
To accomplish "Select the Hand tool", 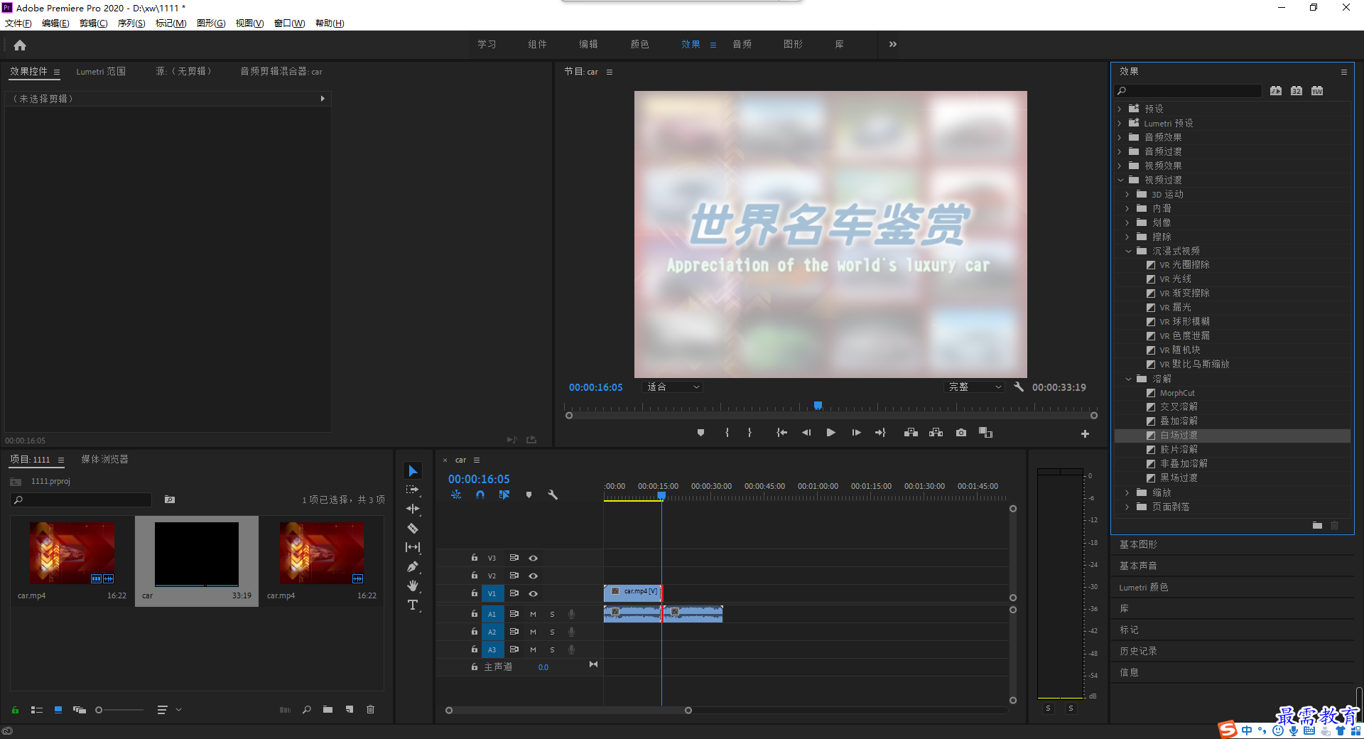I will pos(413,586).
